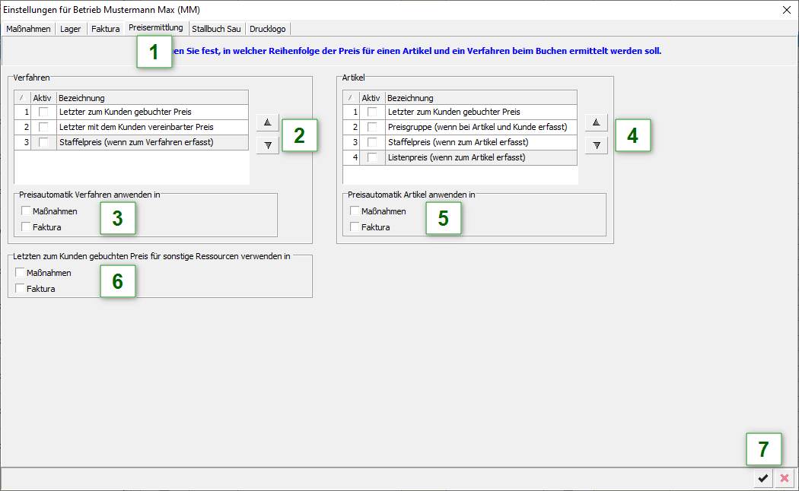Enable Maßnahmen under Preisautomatik Verfahren
The width and height of the screenshot is (799, 491).
point(27,211)
